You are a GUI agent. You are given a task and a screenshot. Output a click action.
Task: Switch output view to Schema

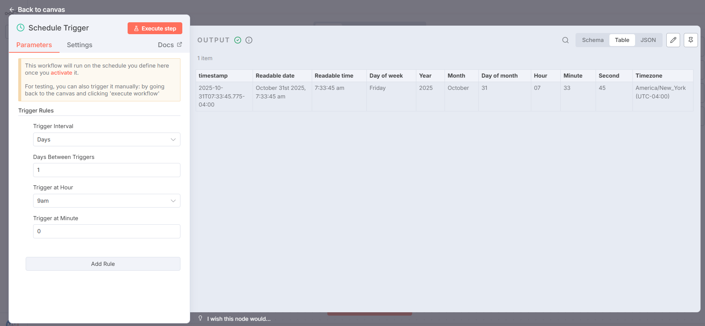tap(593, 40)
